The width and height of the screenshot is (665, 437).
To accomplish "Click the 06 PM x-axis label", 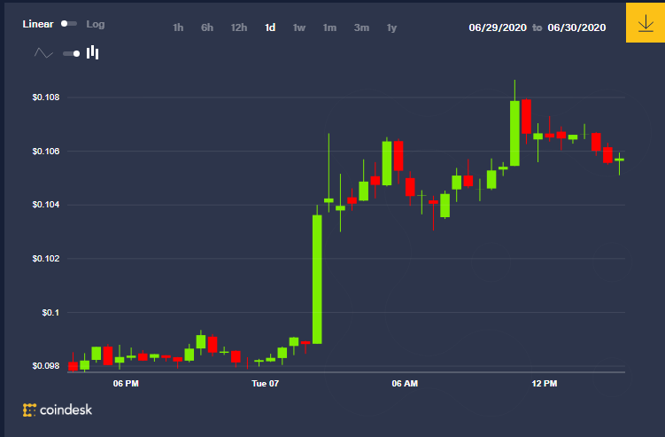I will point(126,384).
